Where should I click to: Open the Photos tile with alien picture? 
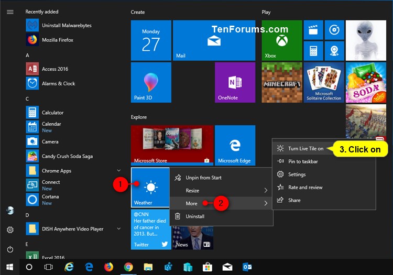tap(366, 40)
